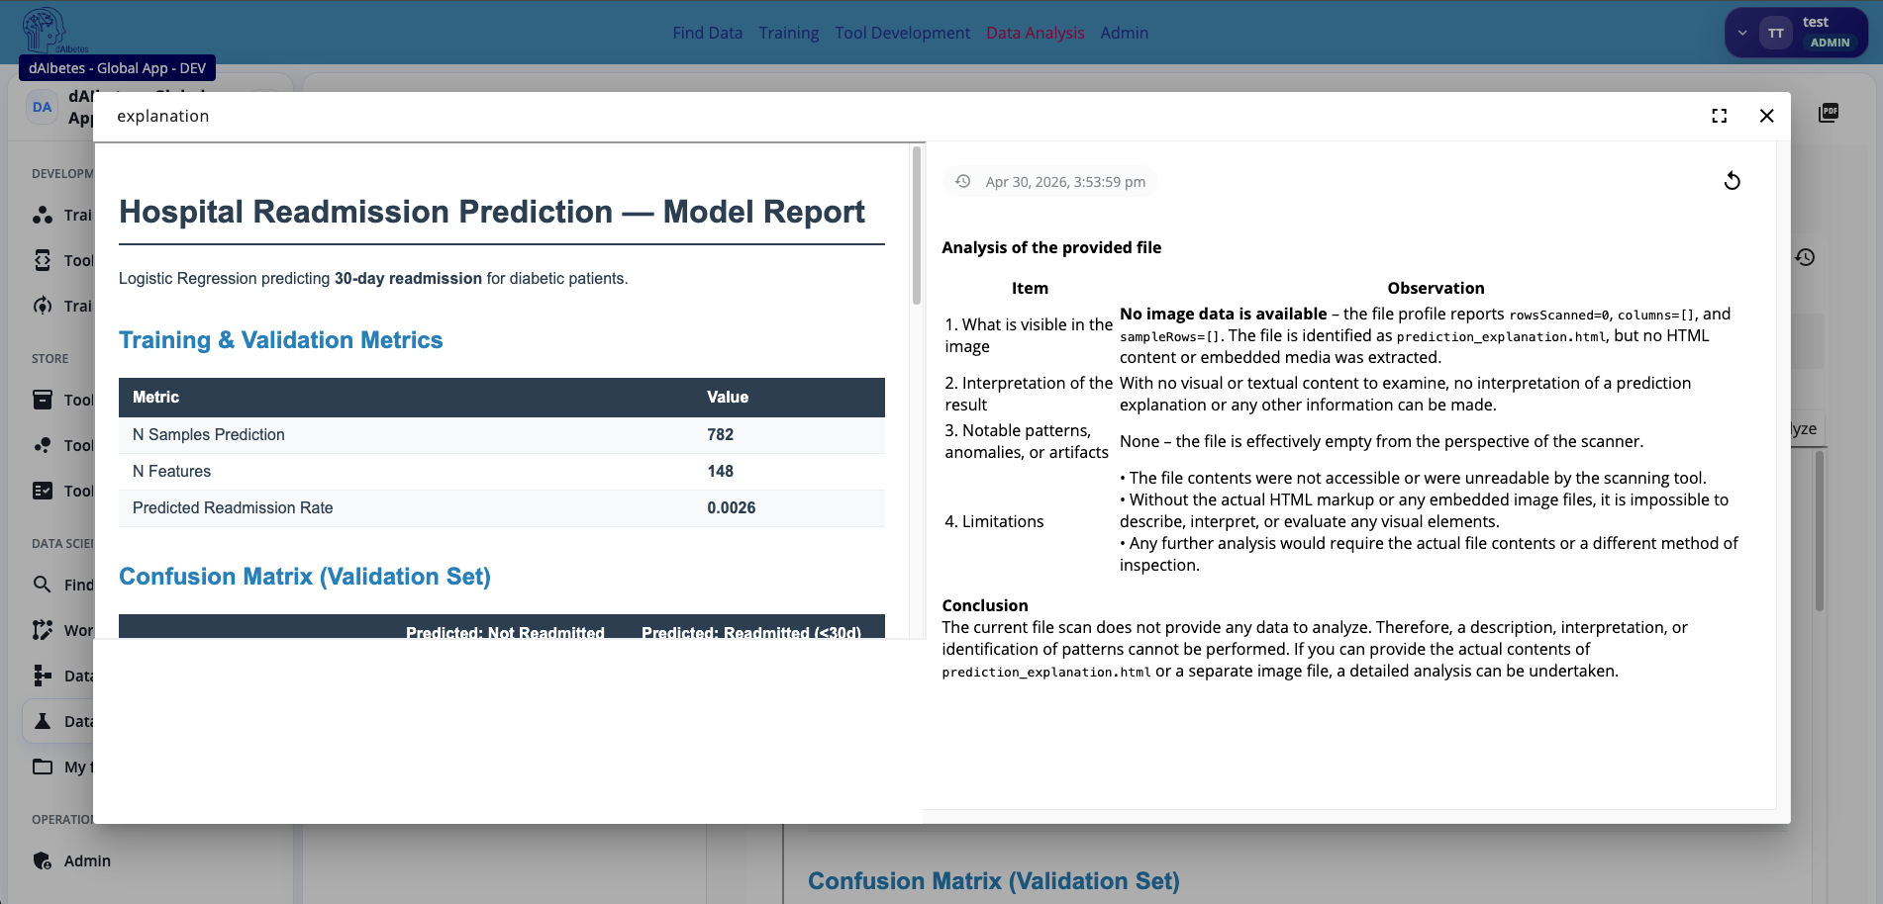Click the value 782
The height and width of the screenshot is (904, 1883).
(x=721, y=434)
